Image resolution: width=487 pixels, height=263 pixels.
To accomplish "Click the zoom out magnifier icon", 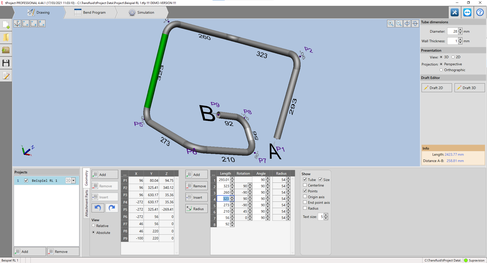I will click(399, 24).
